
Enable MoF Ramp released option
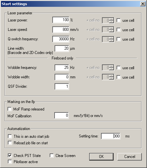pyautogui.click(x=10, y=109)
